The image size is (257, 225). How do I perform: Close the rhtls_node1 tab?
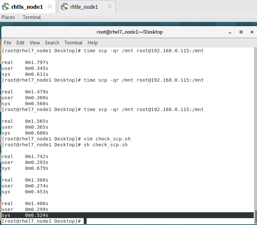tap(50, 7)
